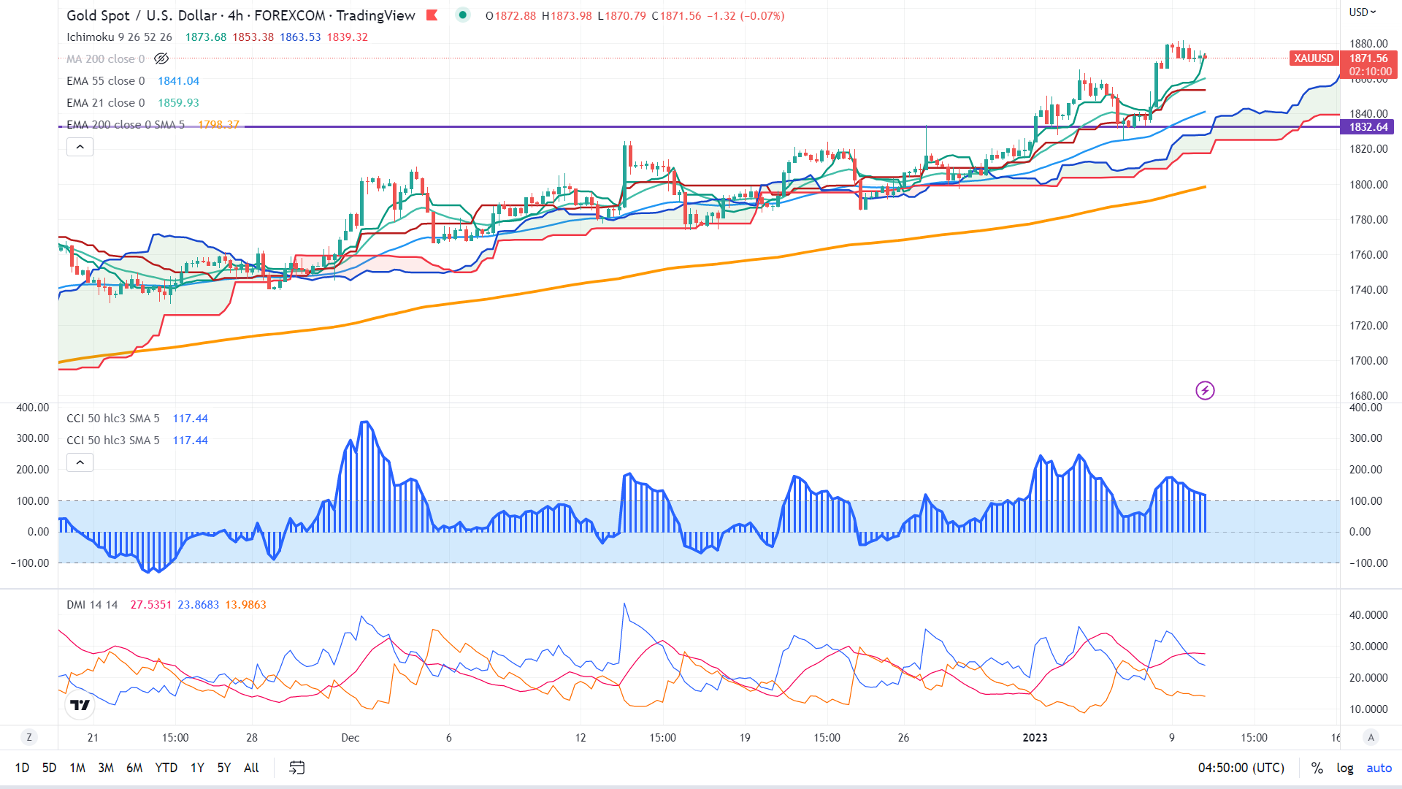
Task: Show the hidden MA 200 indicator
Action: (161, 59)
